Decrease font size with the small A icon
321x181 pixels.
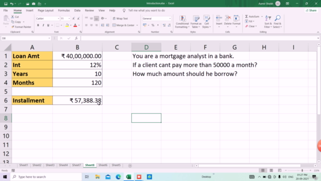78,19
